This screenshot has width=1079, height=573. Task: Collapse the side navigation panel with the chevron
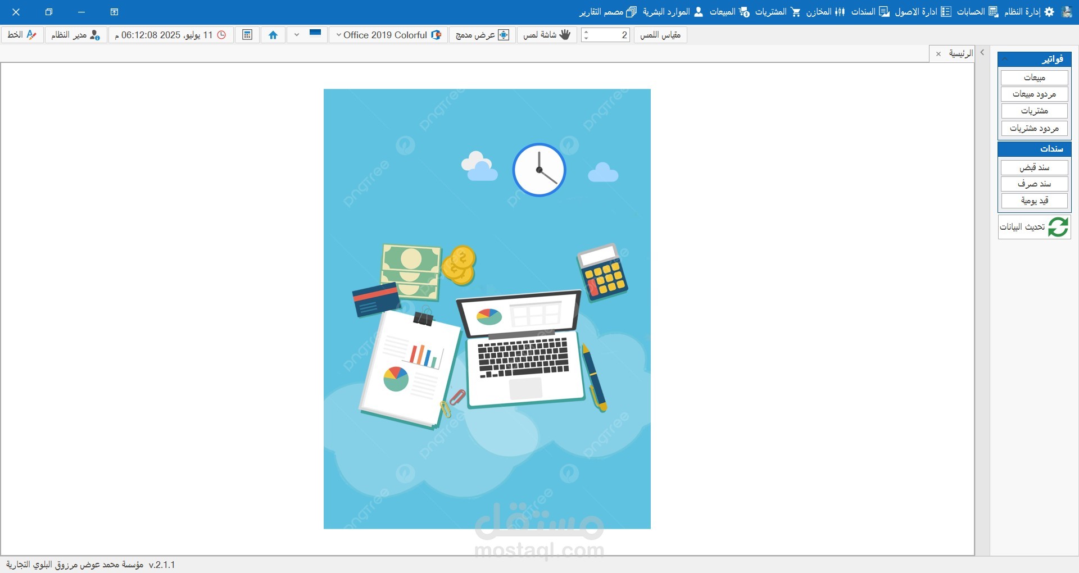pyautogui.click(x=982, y=52)
